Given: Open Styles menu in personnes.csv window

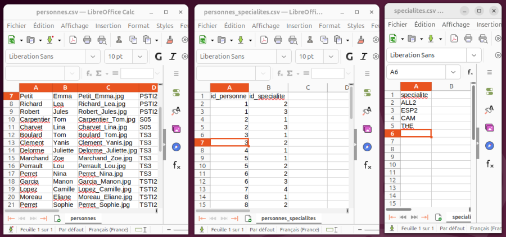Looking at the screenshot, I should pos(165,26).
